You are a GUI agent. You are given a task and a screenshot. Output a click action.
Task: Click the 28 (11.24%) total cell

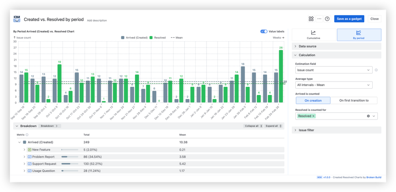pyautogui.click(x=92, y=171)
